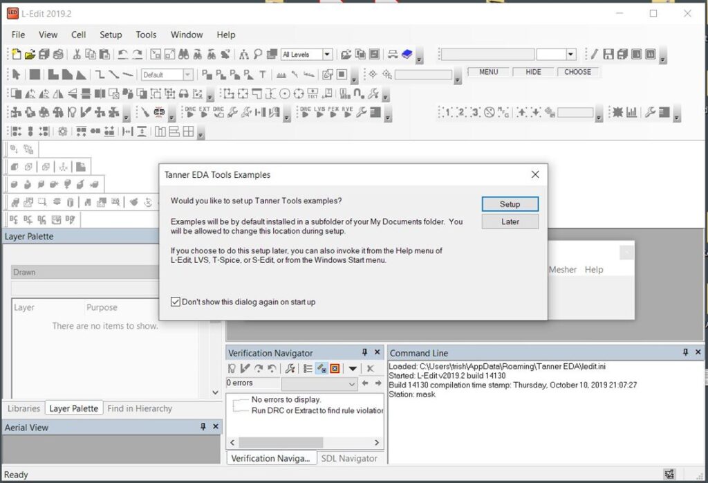This screenshot has width=708, height=483.
Task: Select the Box drawing tool
Action: (x=35, y=74)
